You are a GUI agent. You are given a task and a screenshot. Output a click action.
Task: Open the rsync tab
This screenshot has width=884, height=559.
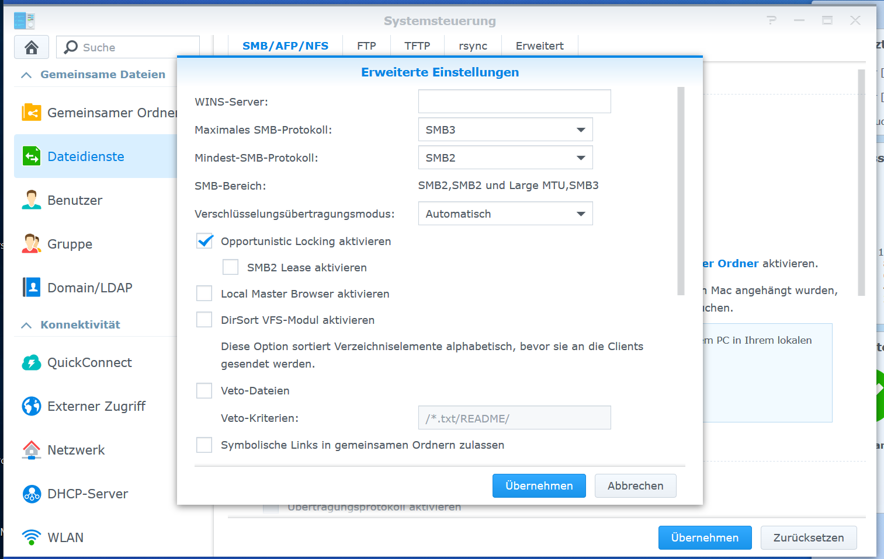[x=472, y=46]
